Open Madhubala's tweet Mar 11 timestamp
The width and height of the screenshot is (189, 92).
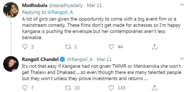[94, 6]
